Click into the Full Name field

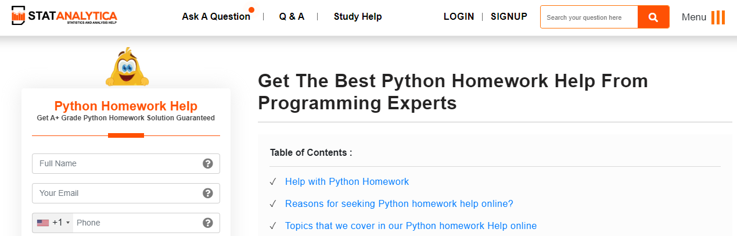point(116,164)
